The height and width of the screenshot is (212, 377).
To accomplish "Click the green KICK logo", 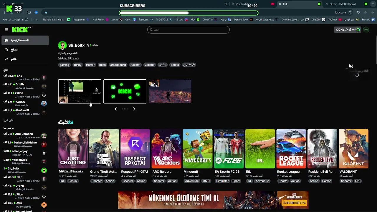I will coord(22,29).
